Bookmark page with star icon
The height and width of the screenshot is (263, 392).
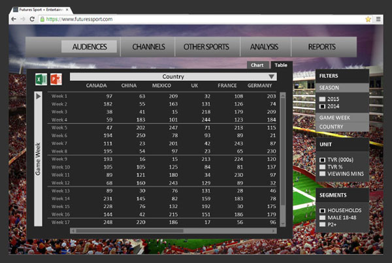pyautogui.click(x=368, y=20)
